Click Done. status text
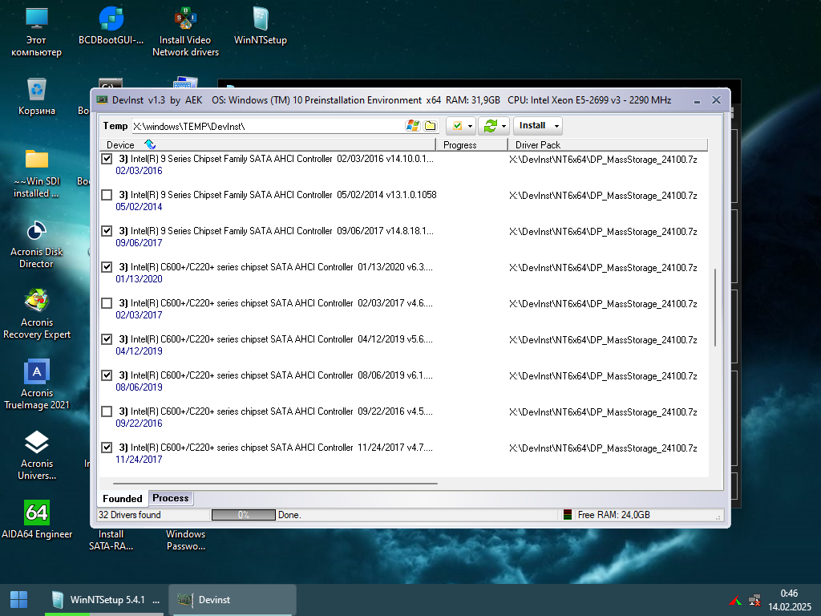 pos(289,515)
